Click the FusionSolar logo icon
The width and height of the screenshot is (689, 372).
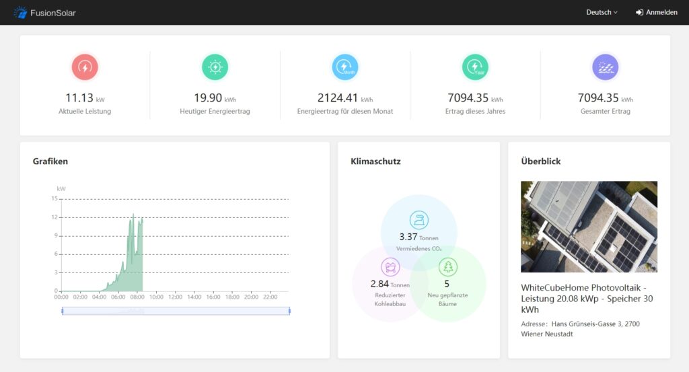click(x=20, y=13)
